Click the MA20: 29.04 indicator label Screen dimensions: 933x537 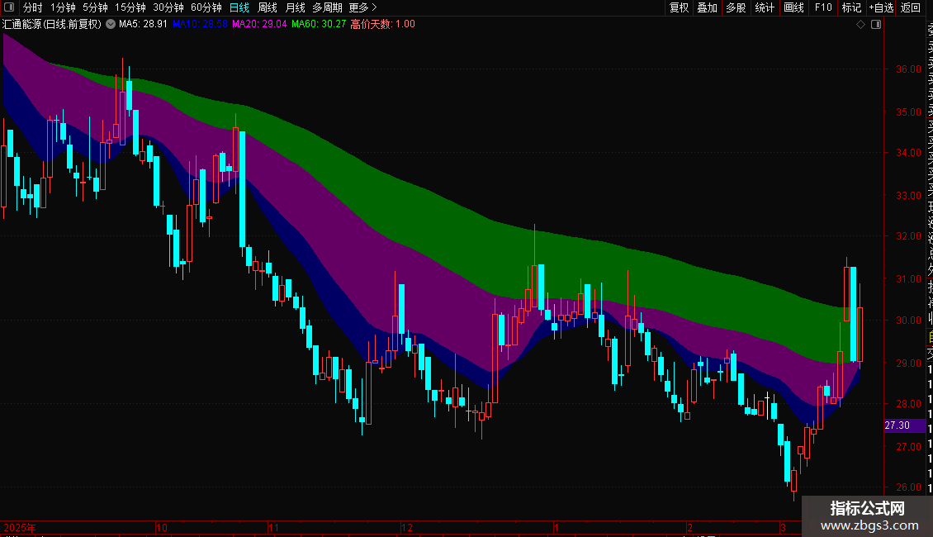259,25
